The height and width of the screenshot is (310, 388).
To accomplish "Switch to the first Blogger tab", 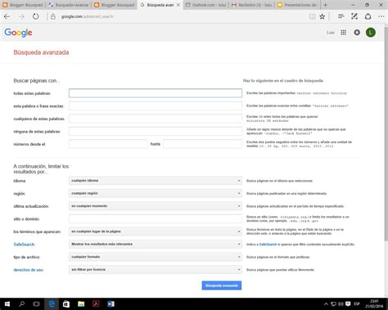I will coord(23,5).
